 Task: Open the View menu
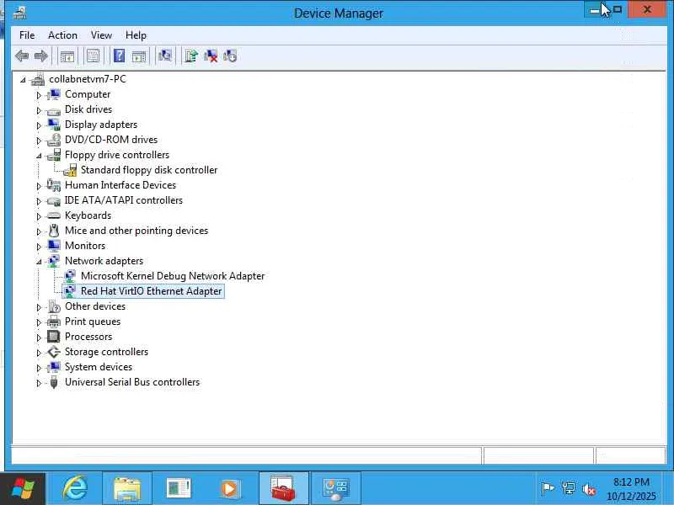pyautogui.click(x=101, y=35)
